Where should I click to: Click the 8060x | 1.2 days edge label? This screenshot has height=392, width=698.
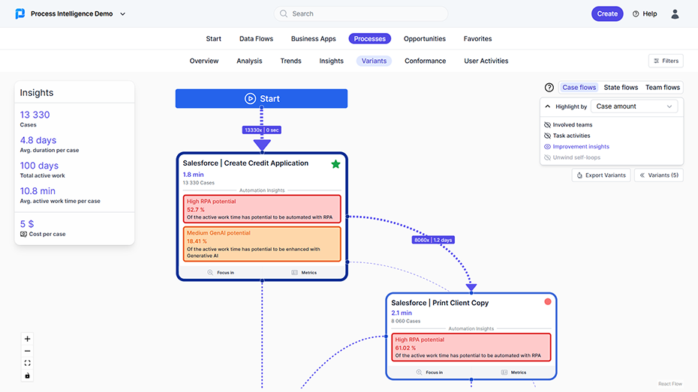click(x=433, y=240)
